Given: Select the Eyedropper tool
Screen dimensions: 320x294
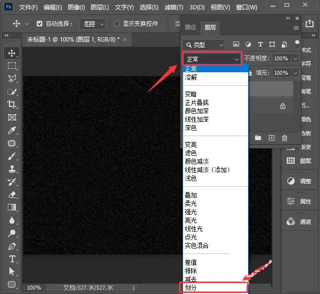Looking at the screenshot, I should (x=11, y=130).
